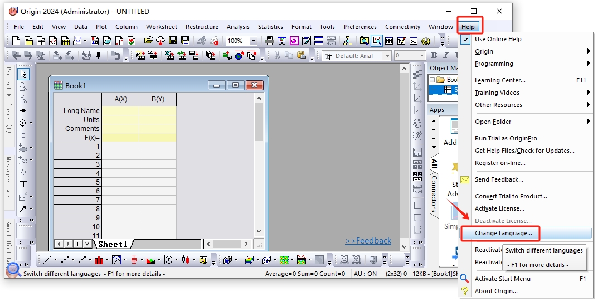
Task: Open the Default: Arial font dropdown
Action: pos(387,56)
